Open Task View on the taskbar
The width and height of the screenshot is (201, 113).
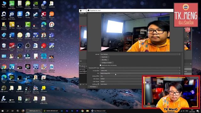[x=13, y=111]
